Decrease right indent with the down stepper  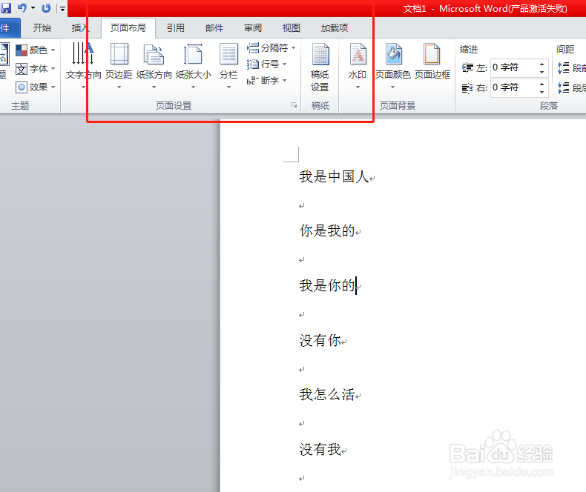coord(542,92)
